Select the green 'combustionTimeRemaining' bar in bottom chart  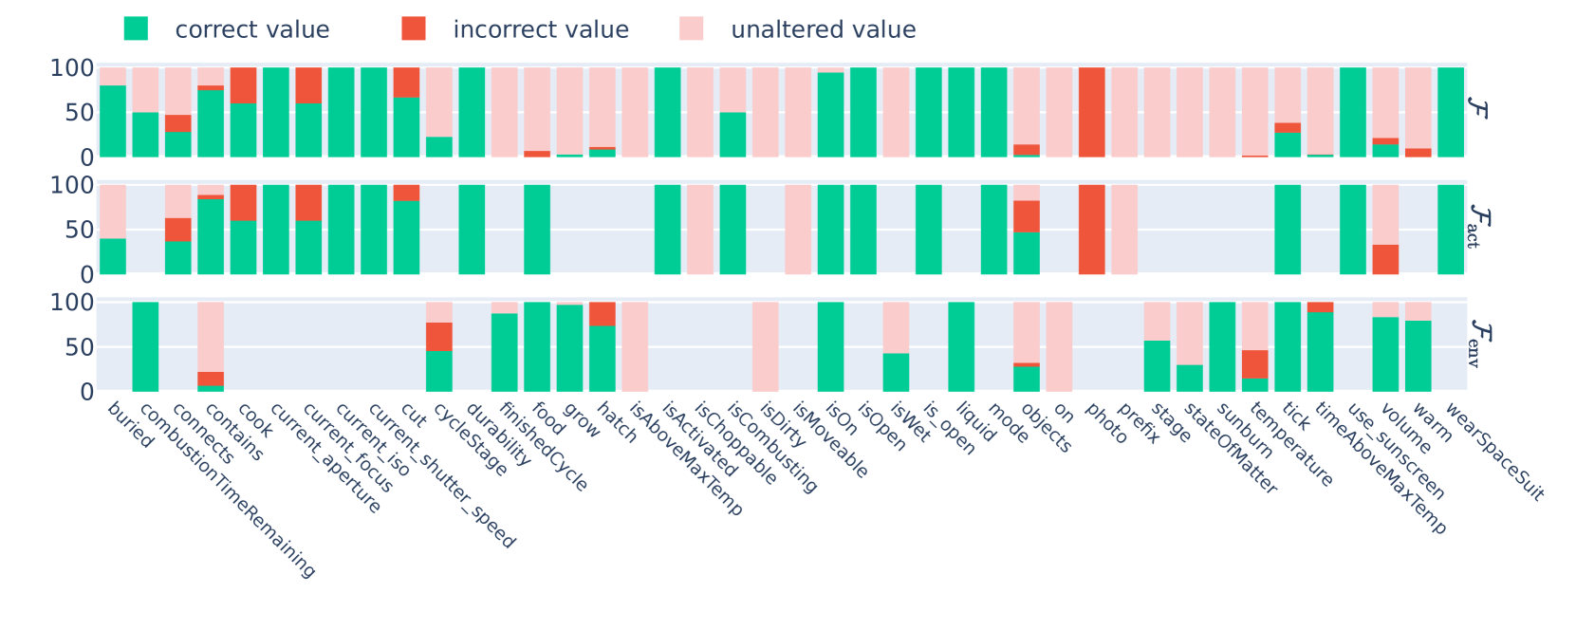tap(145, 346)
